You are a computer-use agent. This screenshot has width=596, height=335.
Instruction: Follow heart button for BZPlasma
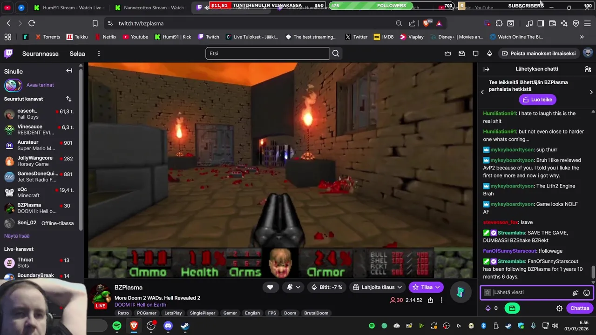[270, 287]
